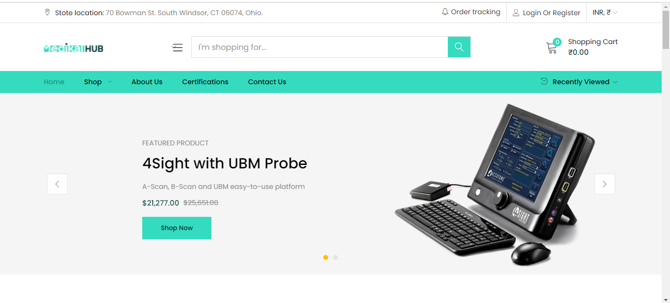
Task: Open the Login Or Register link
Action: [551, 13]
